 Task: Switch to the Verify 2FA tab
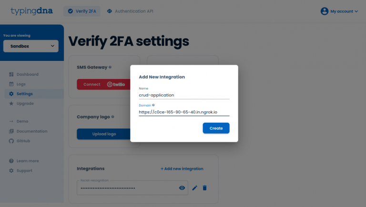pyautogui.click(x=82, y=11)
